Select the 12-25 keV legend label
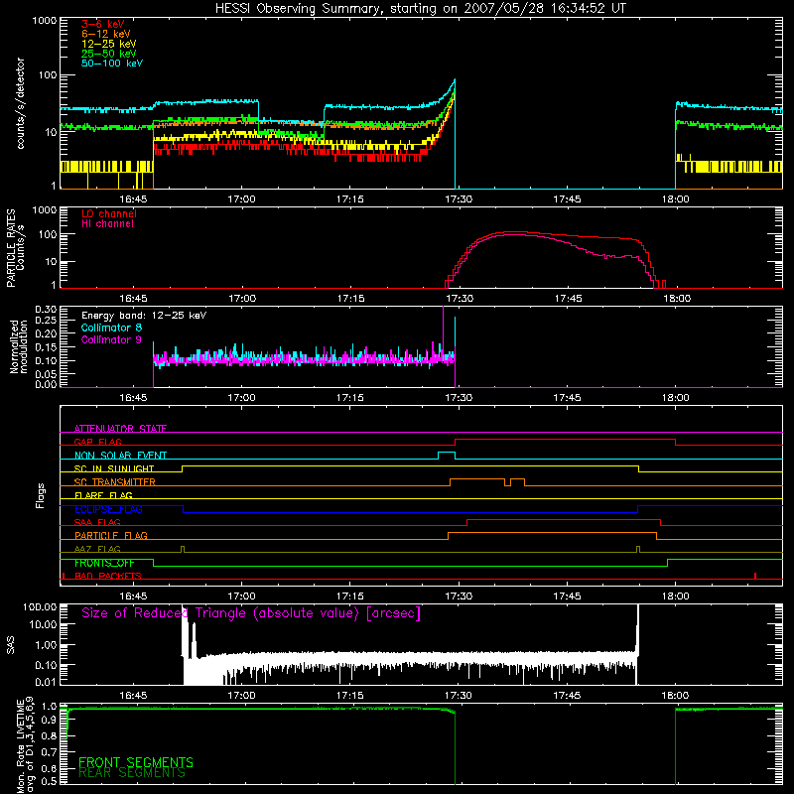794x794 pixels. coord(109,44)
